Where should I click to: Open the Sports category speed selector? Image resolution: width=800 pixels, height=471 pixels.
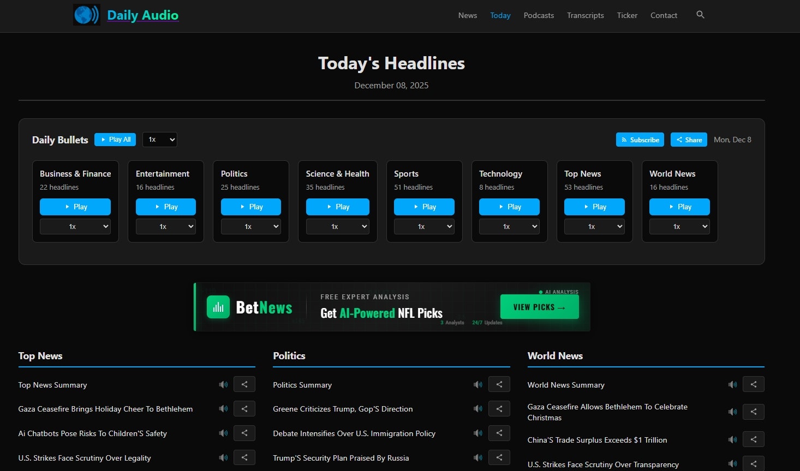[x=424, y=226]
